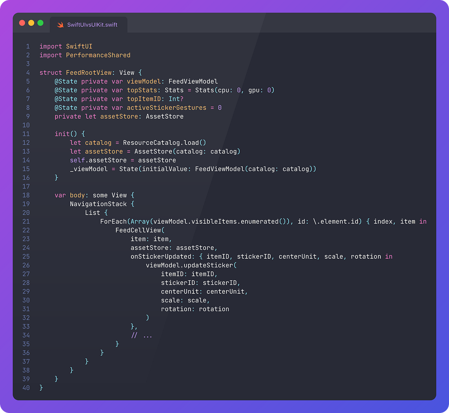Click 'NavigationStack' on line 19
Image resolution: width=449 pixels, height=413 pixels.
(98, 204)
